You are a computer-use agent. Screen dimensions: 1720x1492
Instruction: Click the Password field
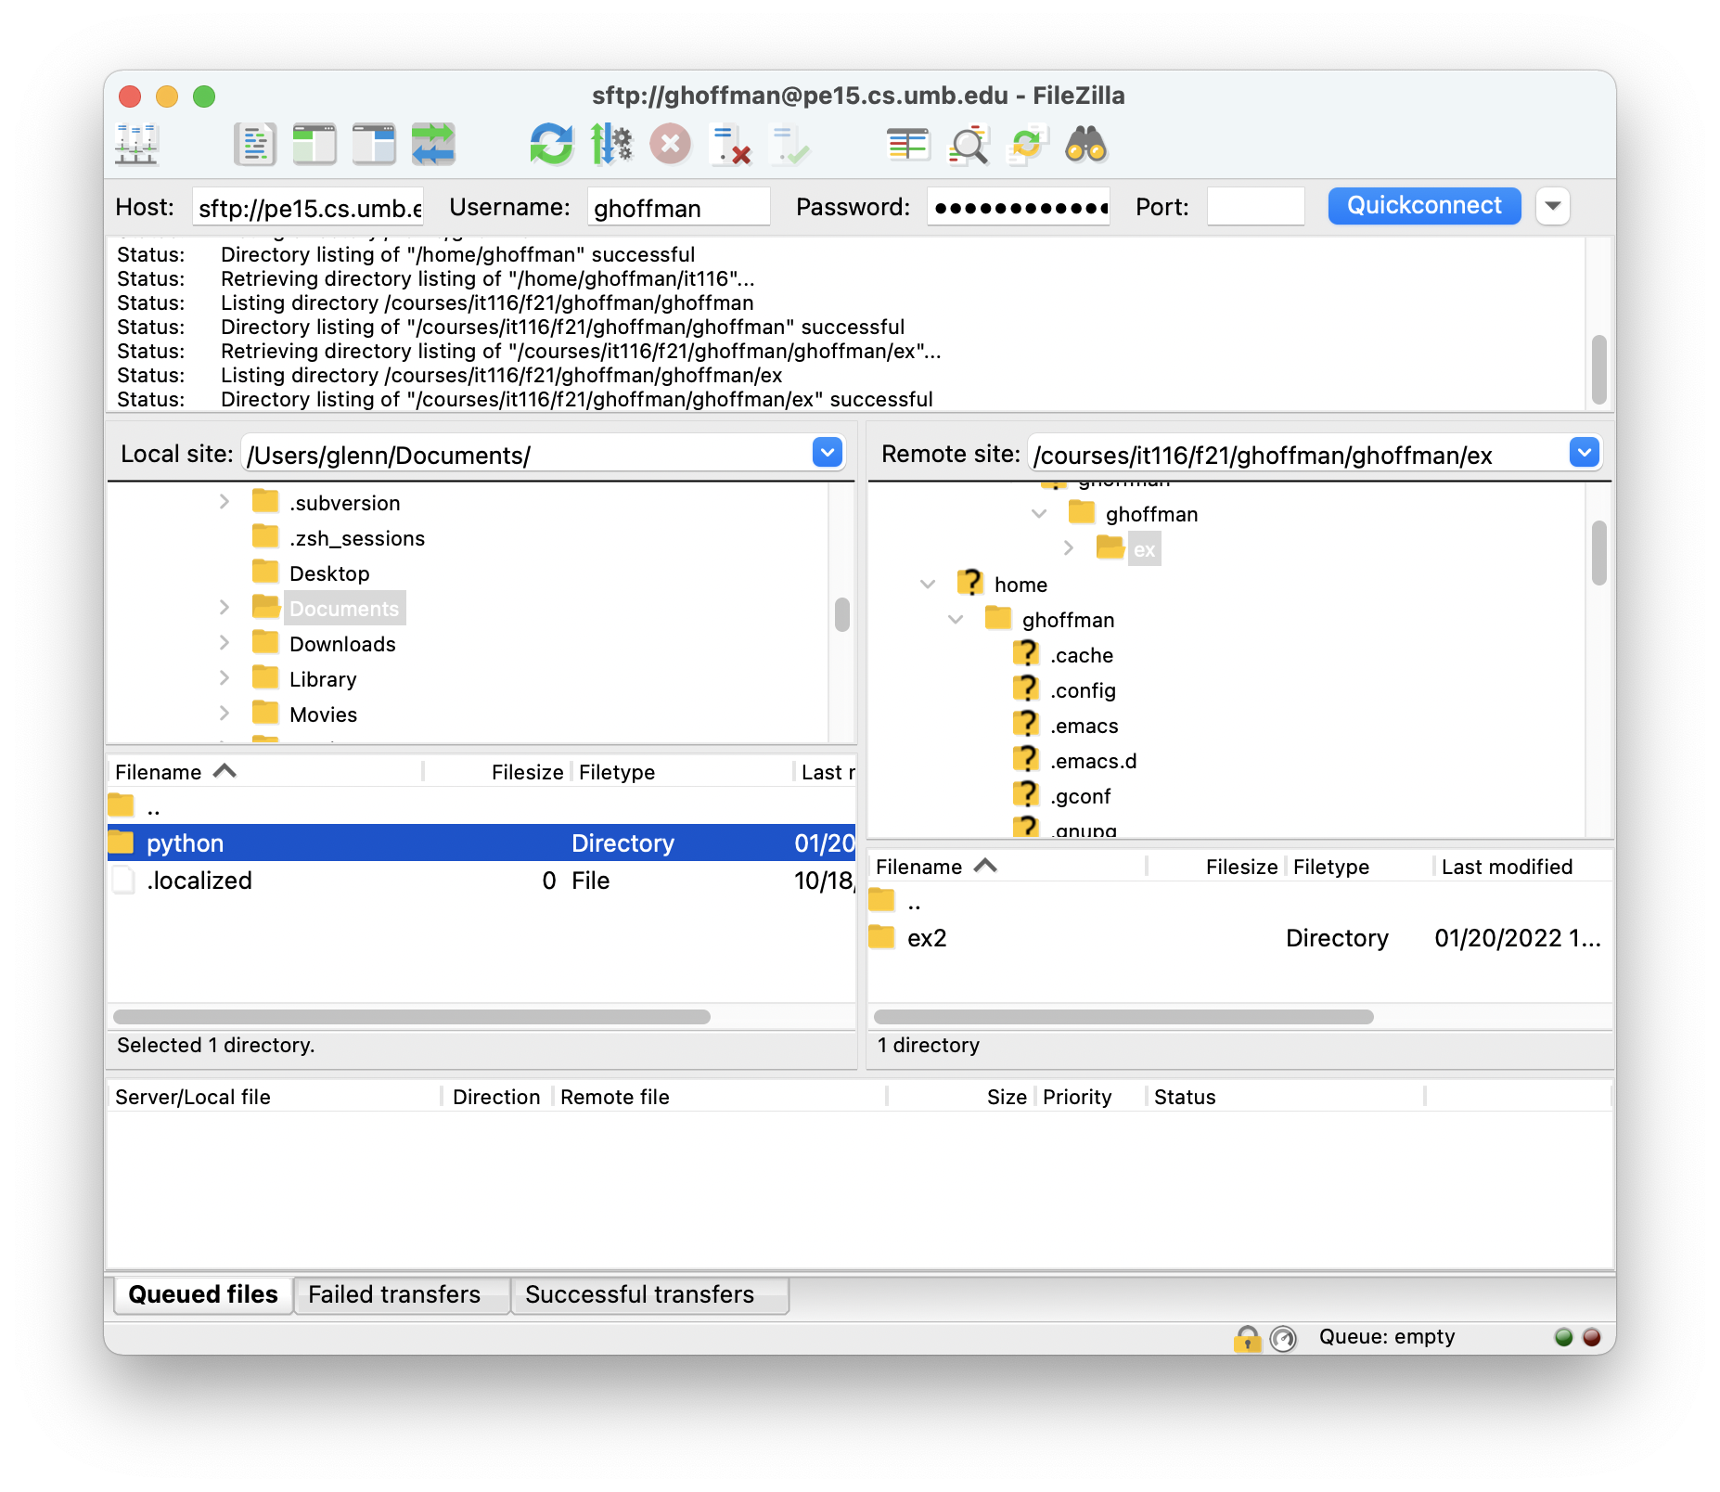pos(1019,207)
